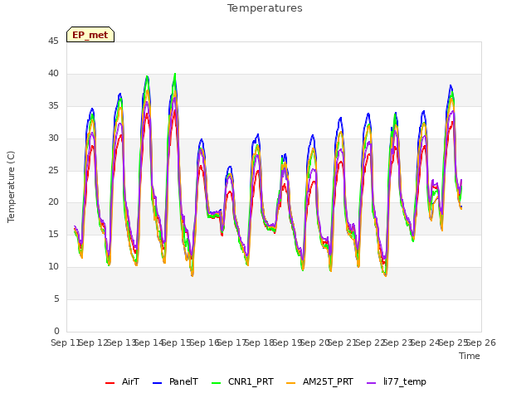Toggle PanelT series in legend
The width and height of the screenshot is (531, 398).
click(x=175, y=381)
